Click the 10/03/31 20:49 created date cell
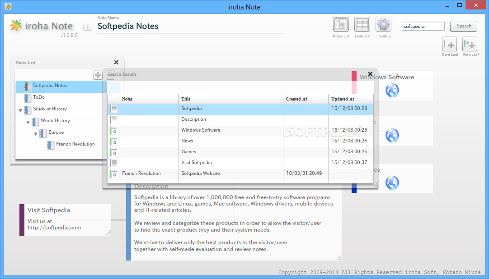 point(304,173)
